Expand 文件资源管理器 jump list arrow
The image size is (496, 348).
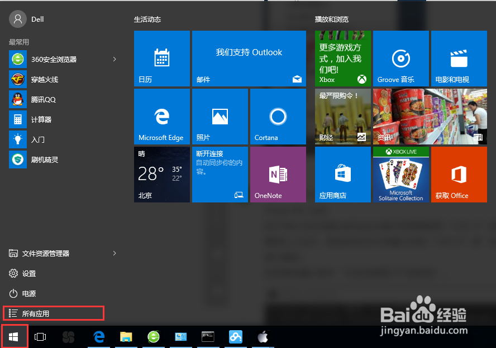point(115,253)
